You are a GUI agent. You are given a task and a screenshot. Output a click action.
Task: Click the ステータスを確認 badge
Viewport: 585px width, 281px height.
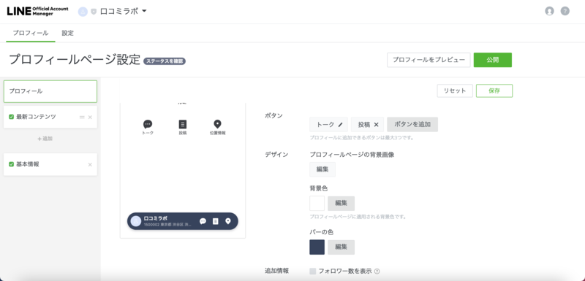[x=165, y=61]
